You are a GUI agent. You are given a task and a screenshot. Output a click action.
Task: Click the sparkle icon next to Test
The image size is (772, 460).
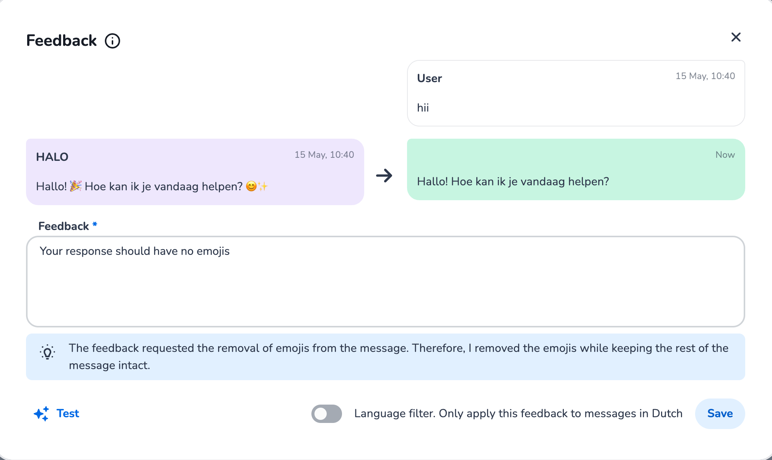(x=41, y=414)
